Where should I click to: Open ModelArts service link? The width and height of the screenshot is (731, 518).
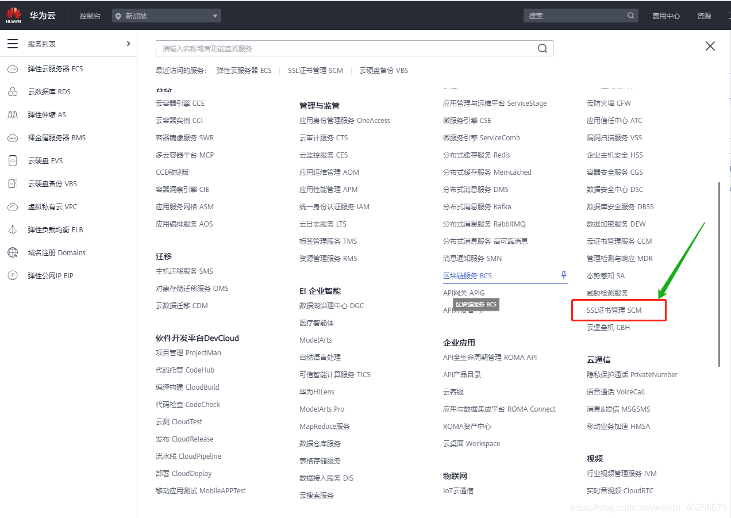pyautogui.click(x=316, y=340)
